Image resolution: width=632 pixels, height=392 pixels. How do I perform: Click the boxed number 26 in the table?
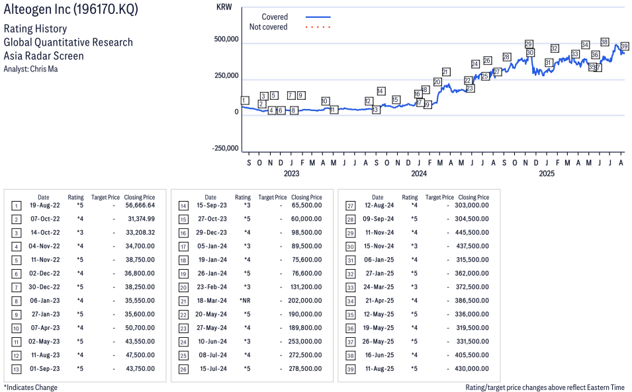183,370
